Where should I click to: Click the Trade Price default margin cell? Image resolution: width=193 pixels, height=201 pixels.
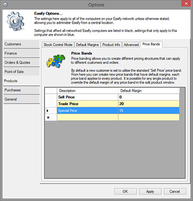coord(149,104)
